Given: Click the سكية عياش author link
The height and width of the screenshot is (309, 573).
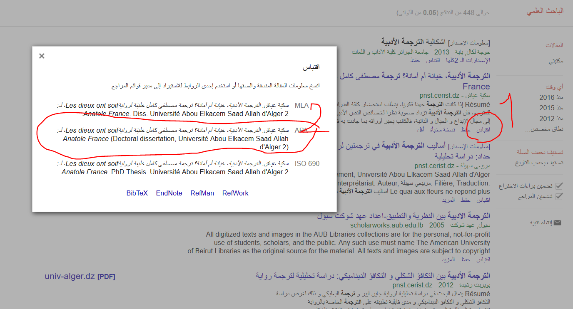Looking at the screenshot, I should 478,95.
